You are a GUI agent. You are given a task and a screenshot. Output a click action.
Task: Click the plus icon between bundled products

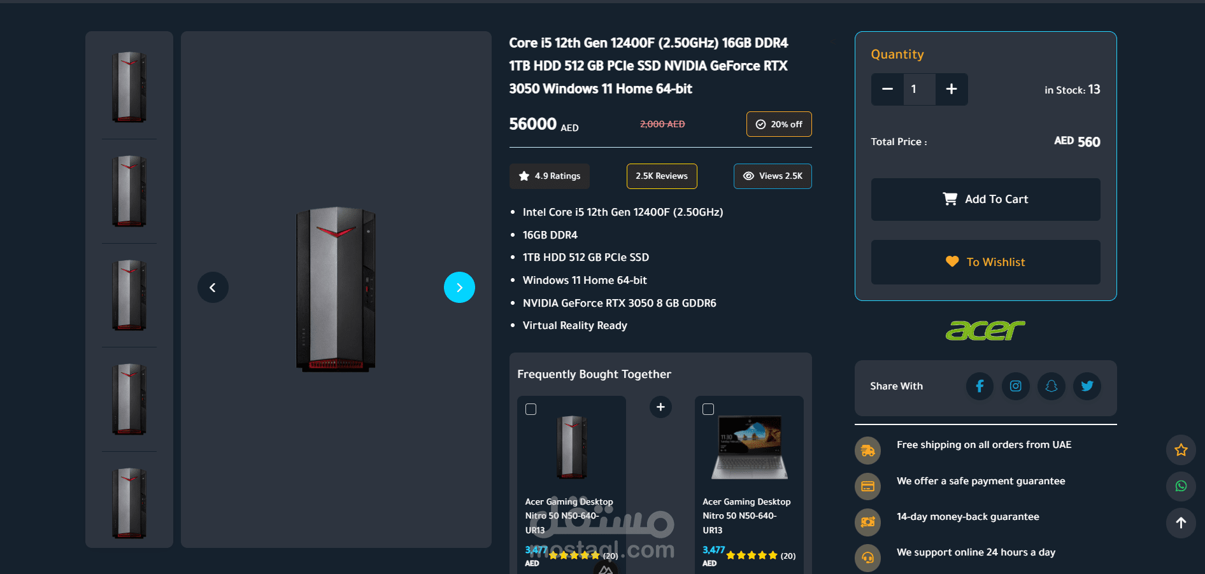660,407
